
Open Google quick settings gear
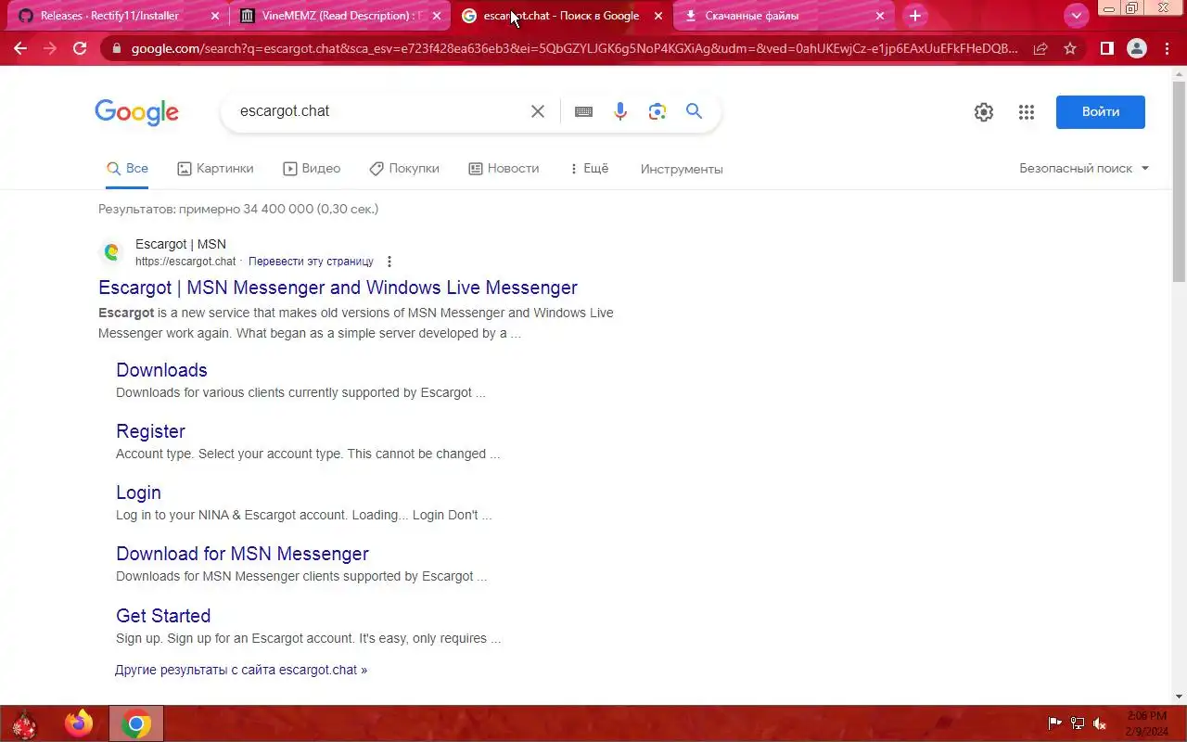coord(984,112)
